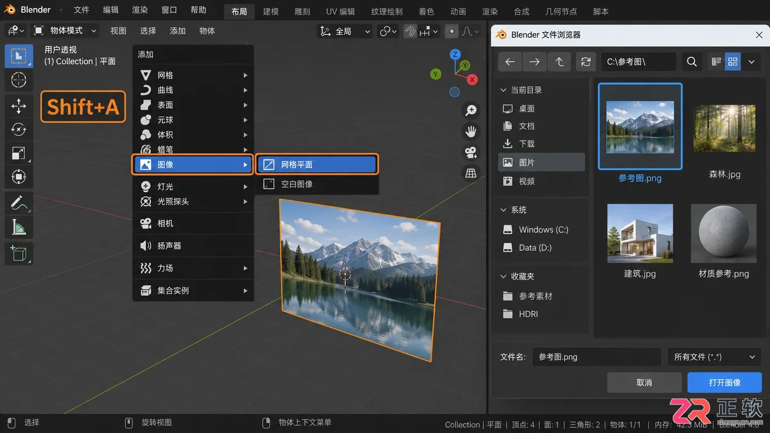Click the zoom view magnifier icon

tap(471, 111)
